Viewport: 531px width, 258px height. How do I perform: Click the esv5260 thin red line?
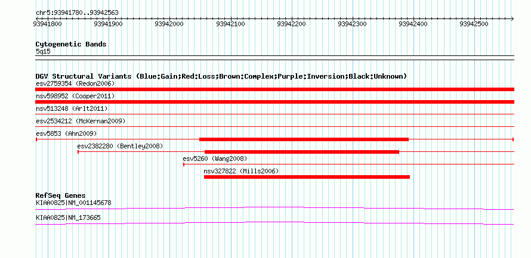(x=349, y=164)
